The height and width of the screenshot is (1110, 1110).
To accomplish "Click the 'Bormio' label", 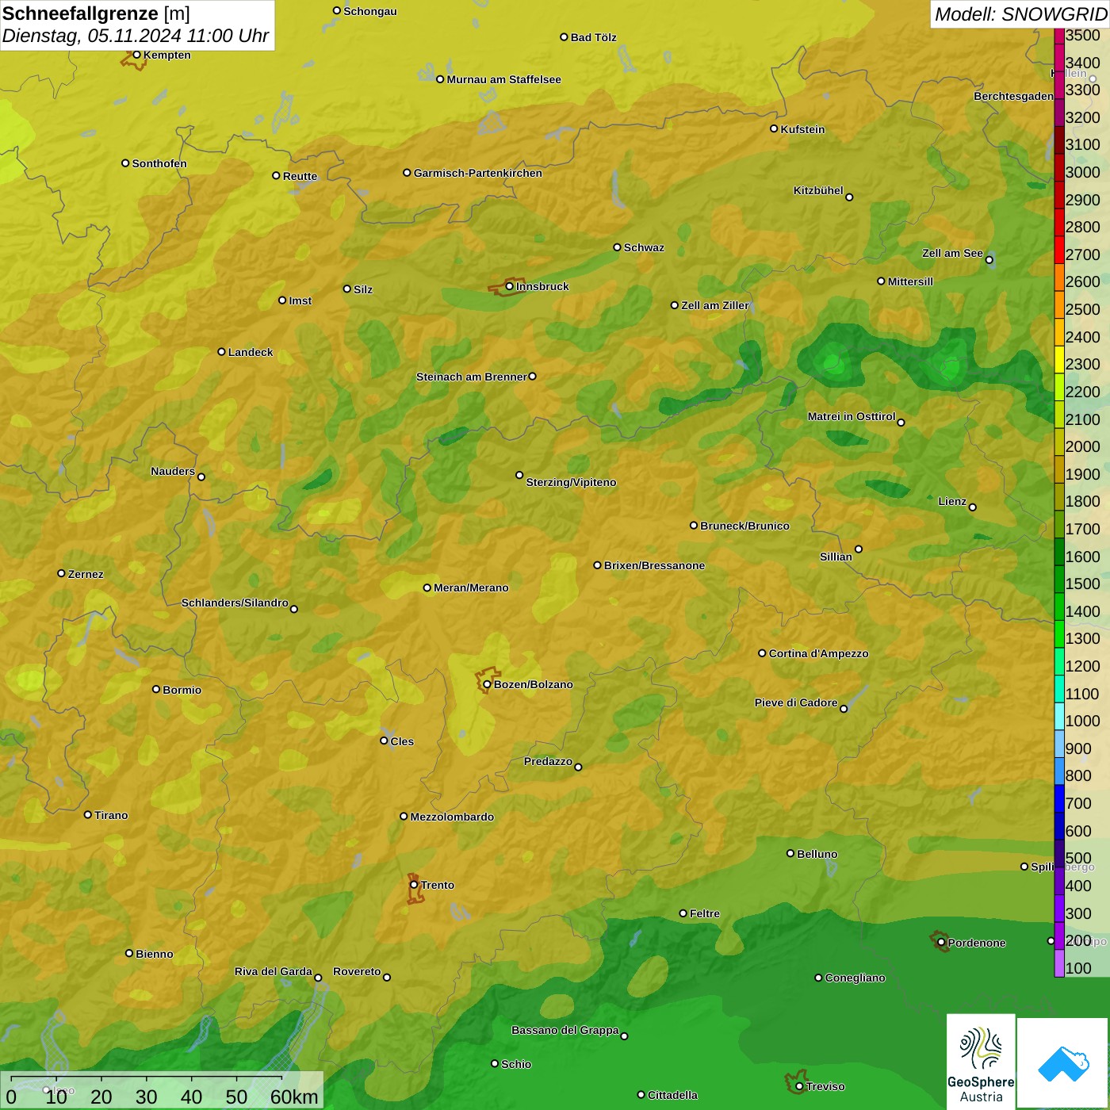I will coord(182,690).
